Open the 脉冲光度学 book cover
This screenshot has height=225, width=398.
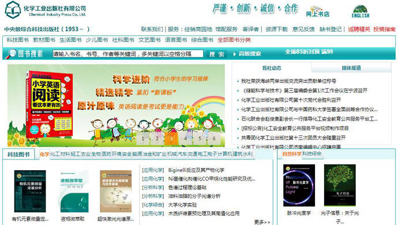[x=299, y=185]
